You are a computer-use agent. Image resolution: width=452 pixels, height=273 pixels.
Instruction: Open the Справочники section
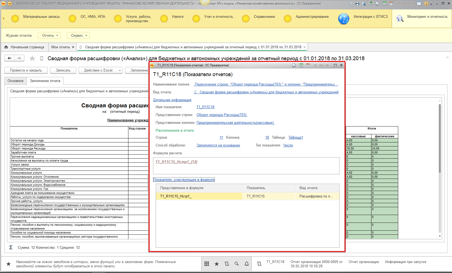[264, 17]
